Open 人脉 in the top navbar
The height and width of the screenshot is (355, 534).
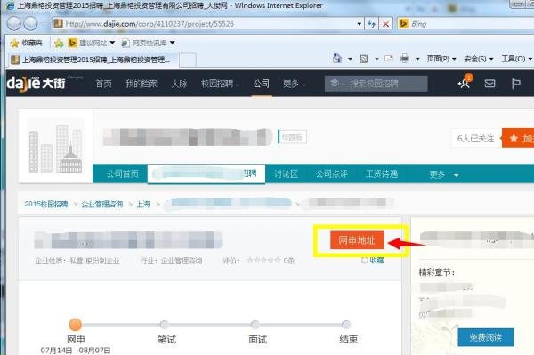(179, 84)
